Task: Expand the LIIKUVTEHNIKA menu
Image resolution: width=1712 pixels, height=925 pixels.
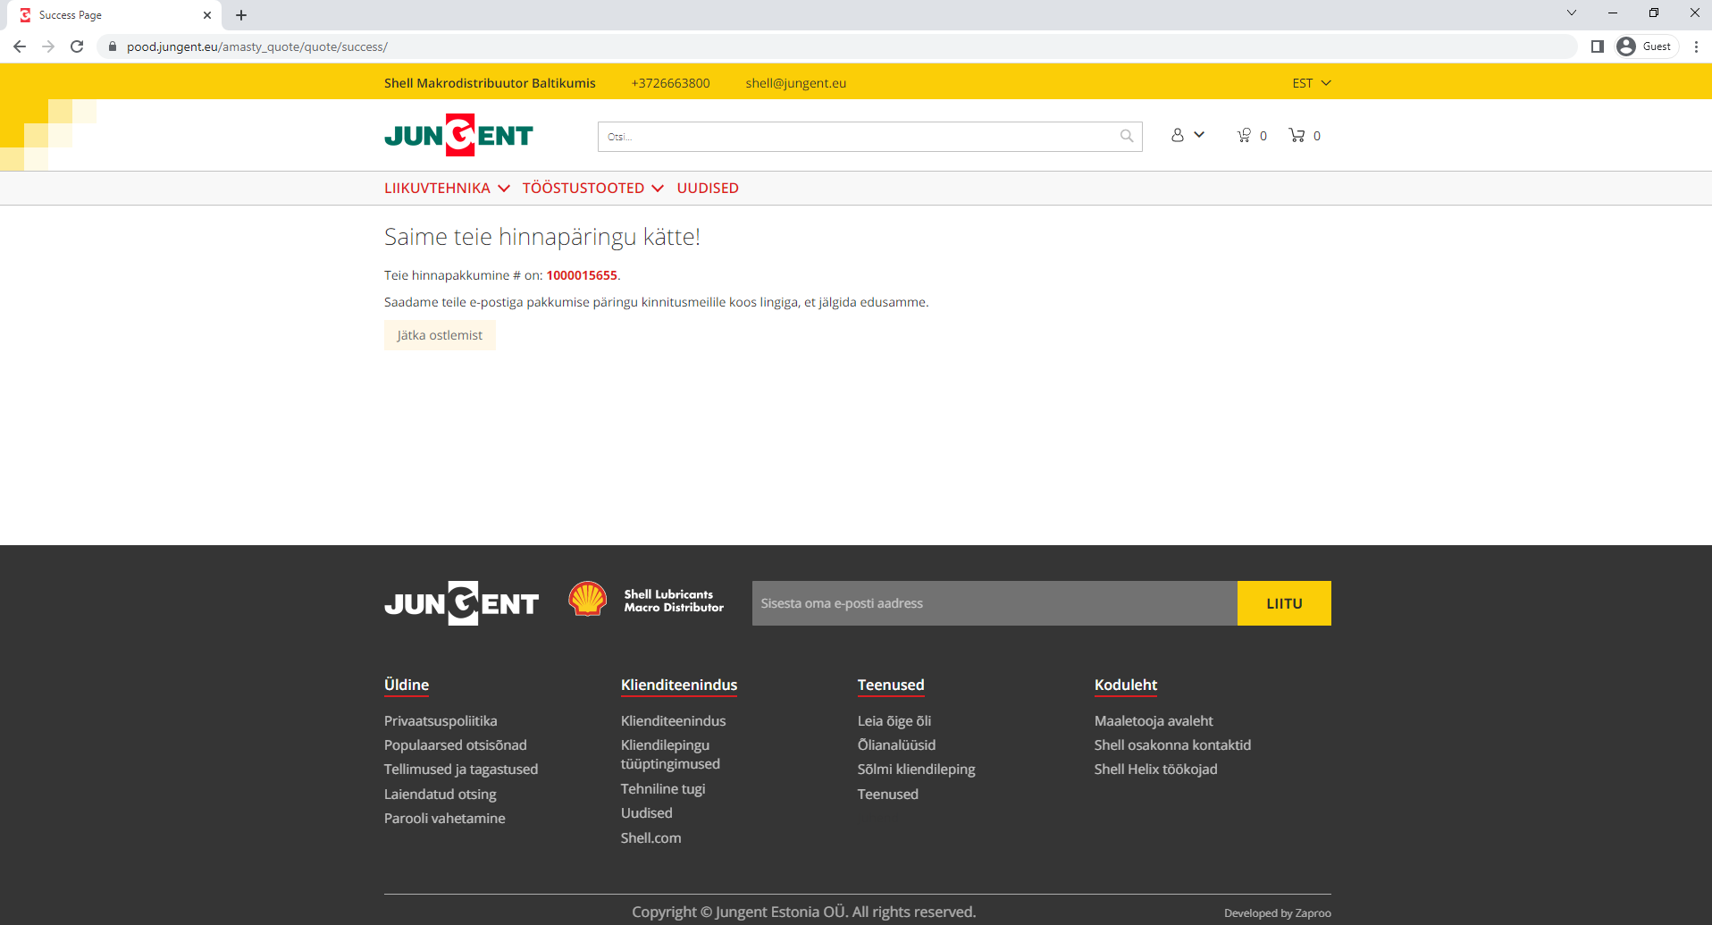Action: tap(447, 188)
